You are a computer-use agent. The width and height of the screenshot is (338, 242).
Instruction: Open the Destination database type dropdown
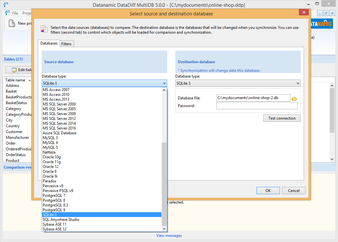[x=238, y=83]
